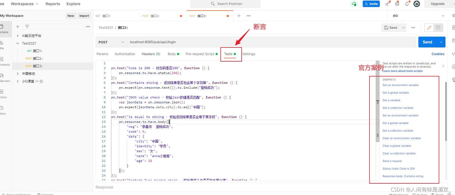Switch to the Headers (9) tab
The height and width of the screenshot is (195, 455).
[151, 54]
